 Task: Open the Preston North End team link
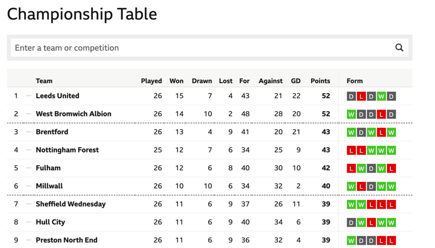pyautogui.click(x=67, y=240)
